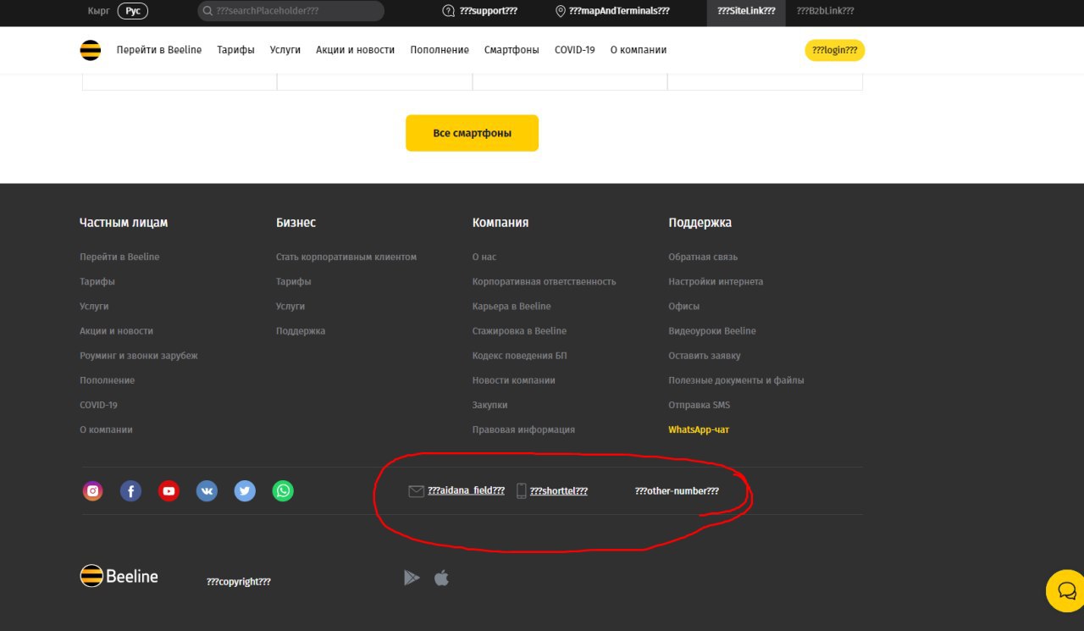Click the envelope icon beside aidana_field
Viewport: 1084px width, 631px height.
416,491
